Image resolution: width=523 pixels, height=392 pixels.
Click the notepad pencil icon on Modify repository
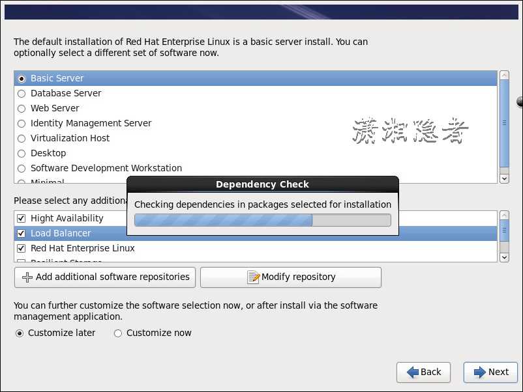[x=253, y=277]
